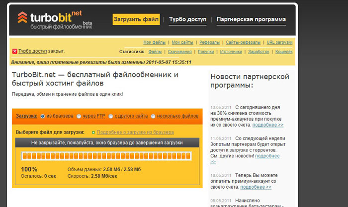The width and height of the screenshot is (348, 207).
Task: Select the 'несколько файлов' upload option
Action: [153, 116]
